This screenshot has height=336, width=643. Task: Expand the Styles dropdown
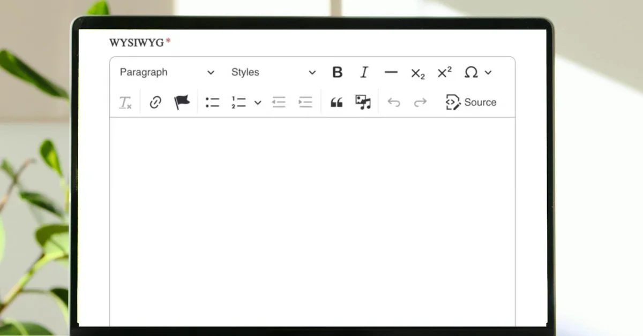[x=273, y=72]
